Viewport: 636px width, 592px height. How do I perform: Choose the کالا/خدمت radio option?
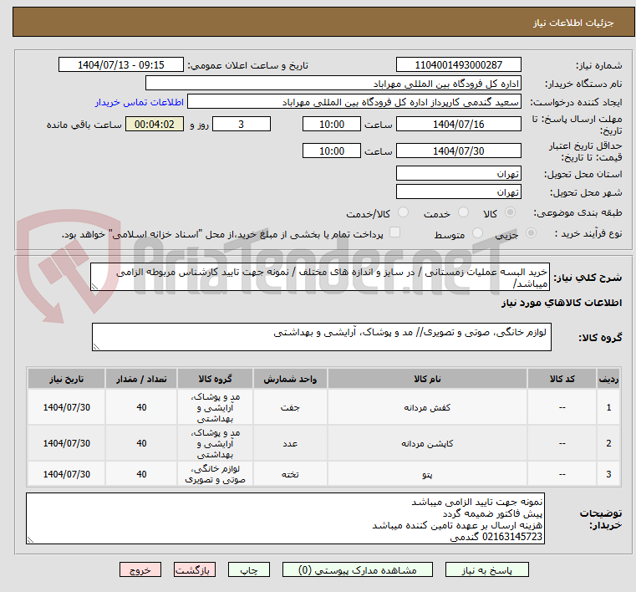[403, 213]
